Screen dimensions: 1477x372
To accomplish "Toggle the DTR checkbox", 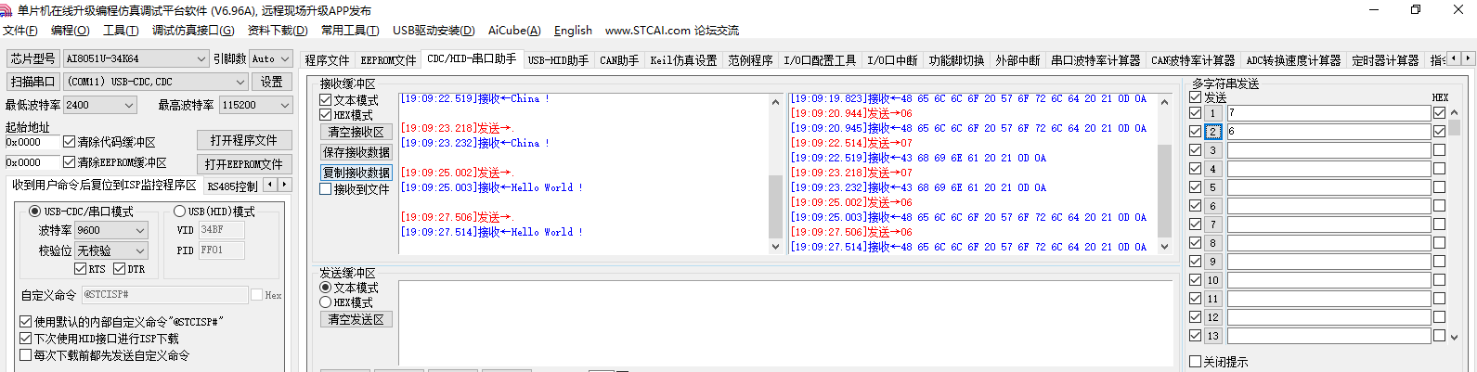I will 119,269.
